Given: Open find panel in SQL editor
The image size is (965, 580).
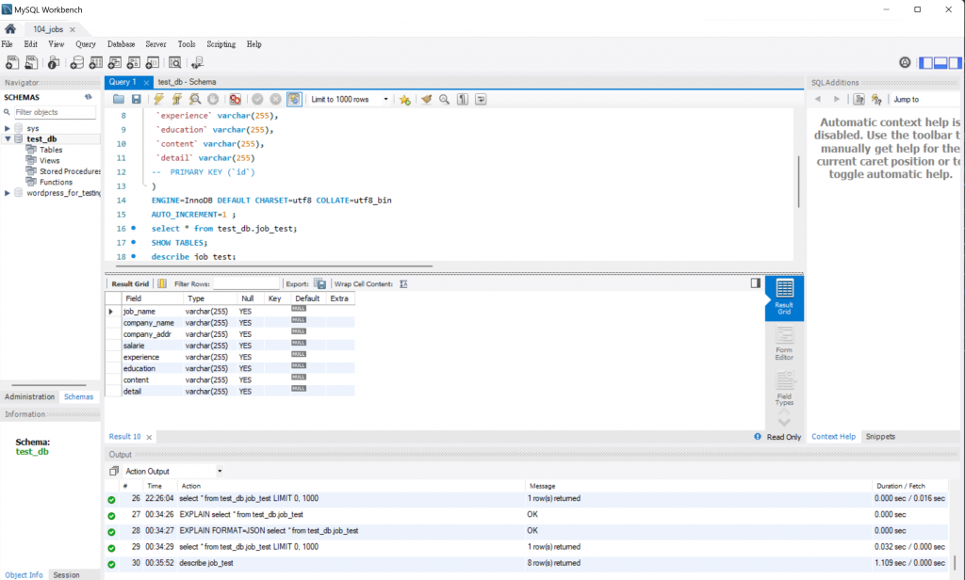Looking at the screenshot, I should tap(445, 99).
